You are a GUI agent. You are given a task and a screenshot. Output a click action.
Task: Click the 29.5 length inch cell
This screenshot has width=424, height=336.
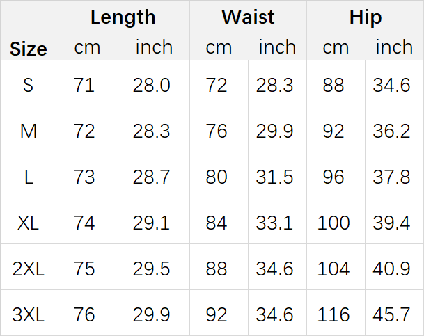[151, 269]
